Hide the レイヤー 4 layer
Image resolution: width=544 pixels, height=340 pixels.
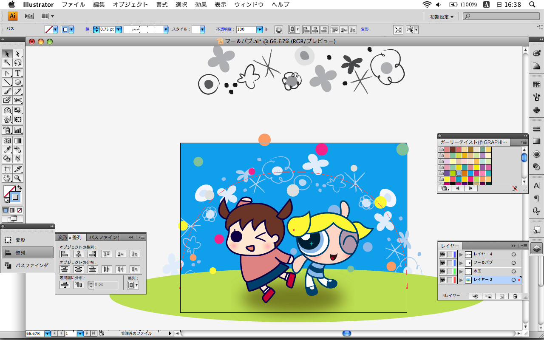(x=442, y=254)
